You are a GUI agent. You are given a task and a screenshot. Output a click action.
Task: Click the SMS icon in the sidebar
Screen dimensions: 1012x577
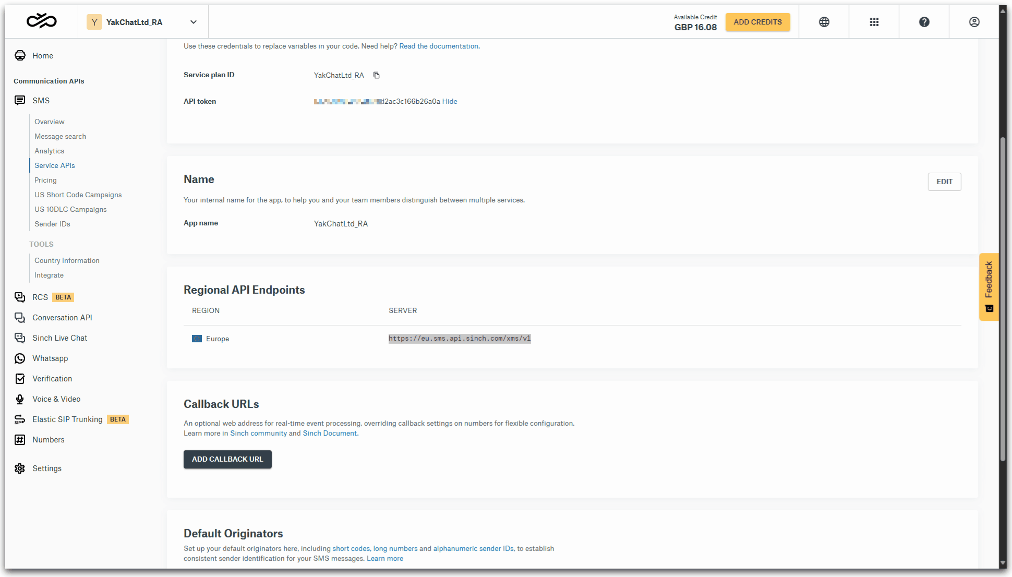[19, 100]
